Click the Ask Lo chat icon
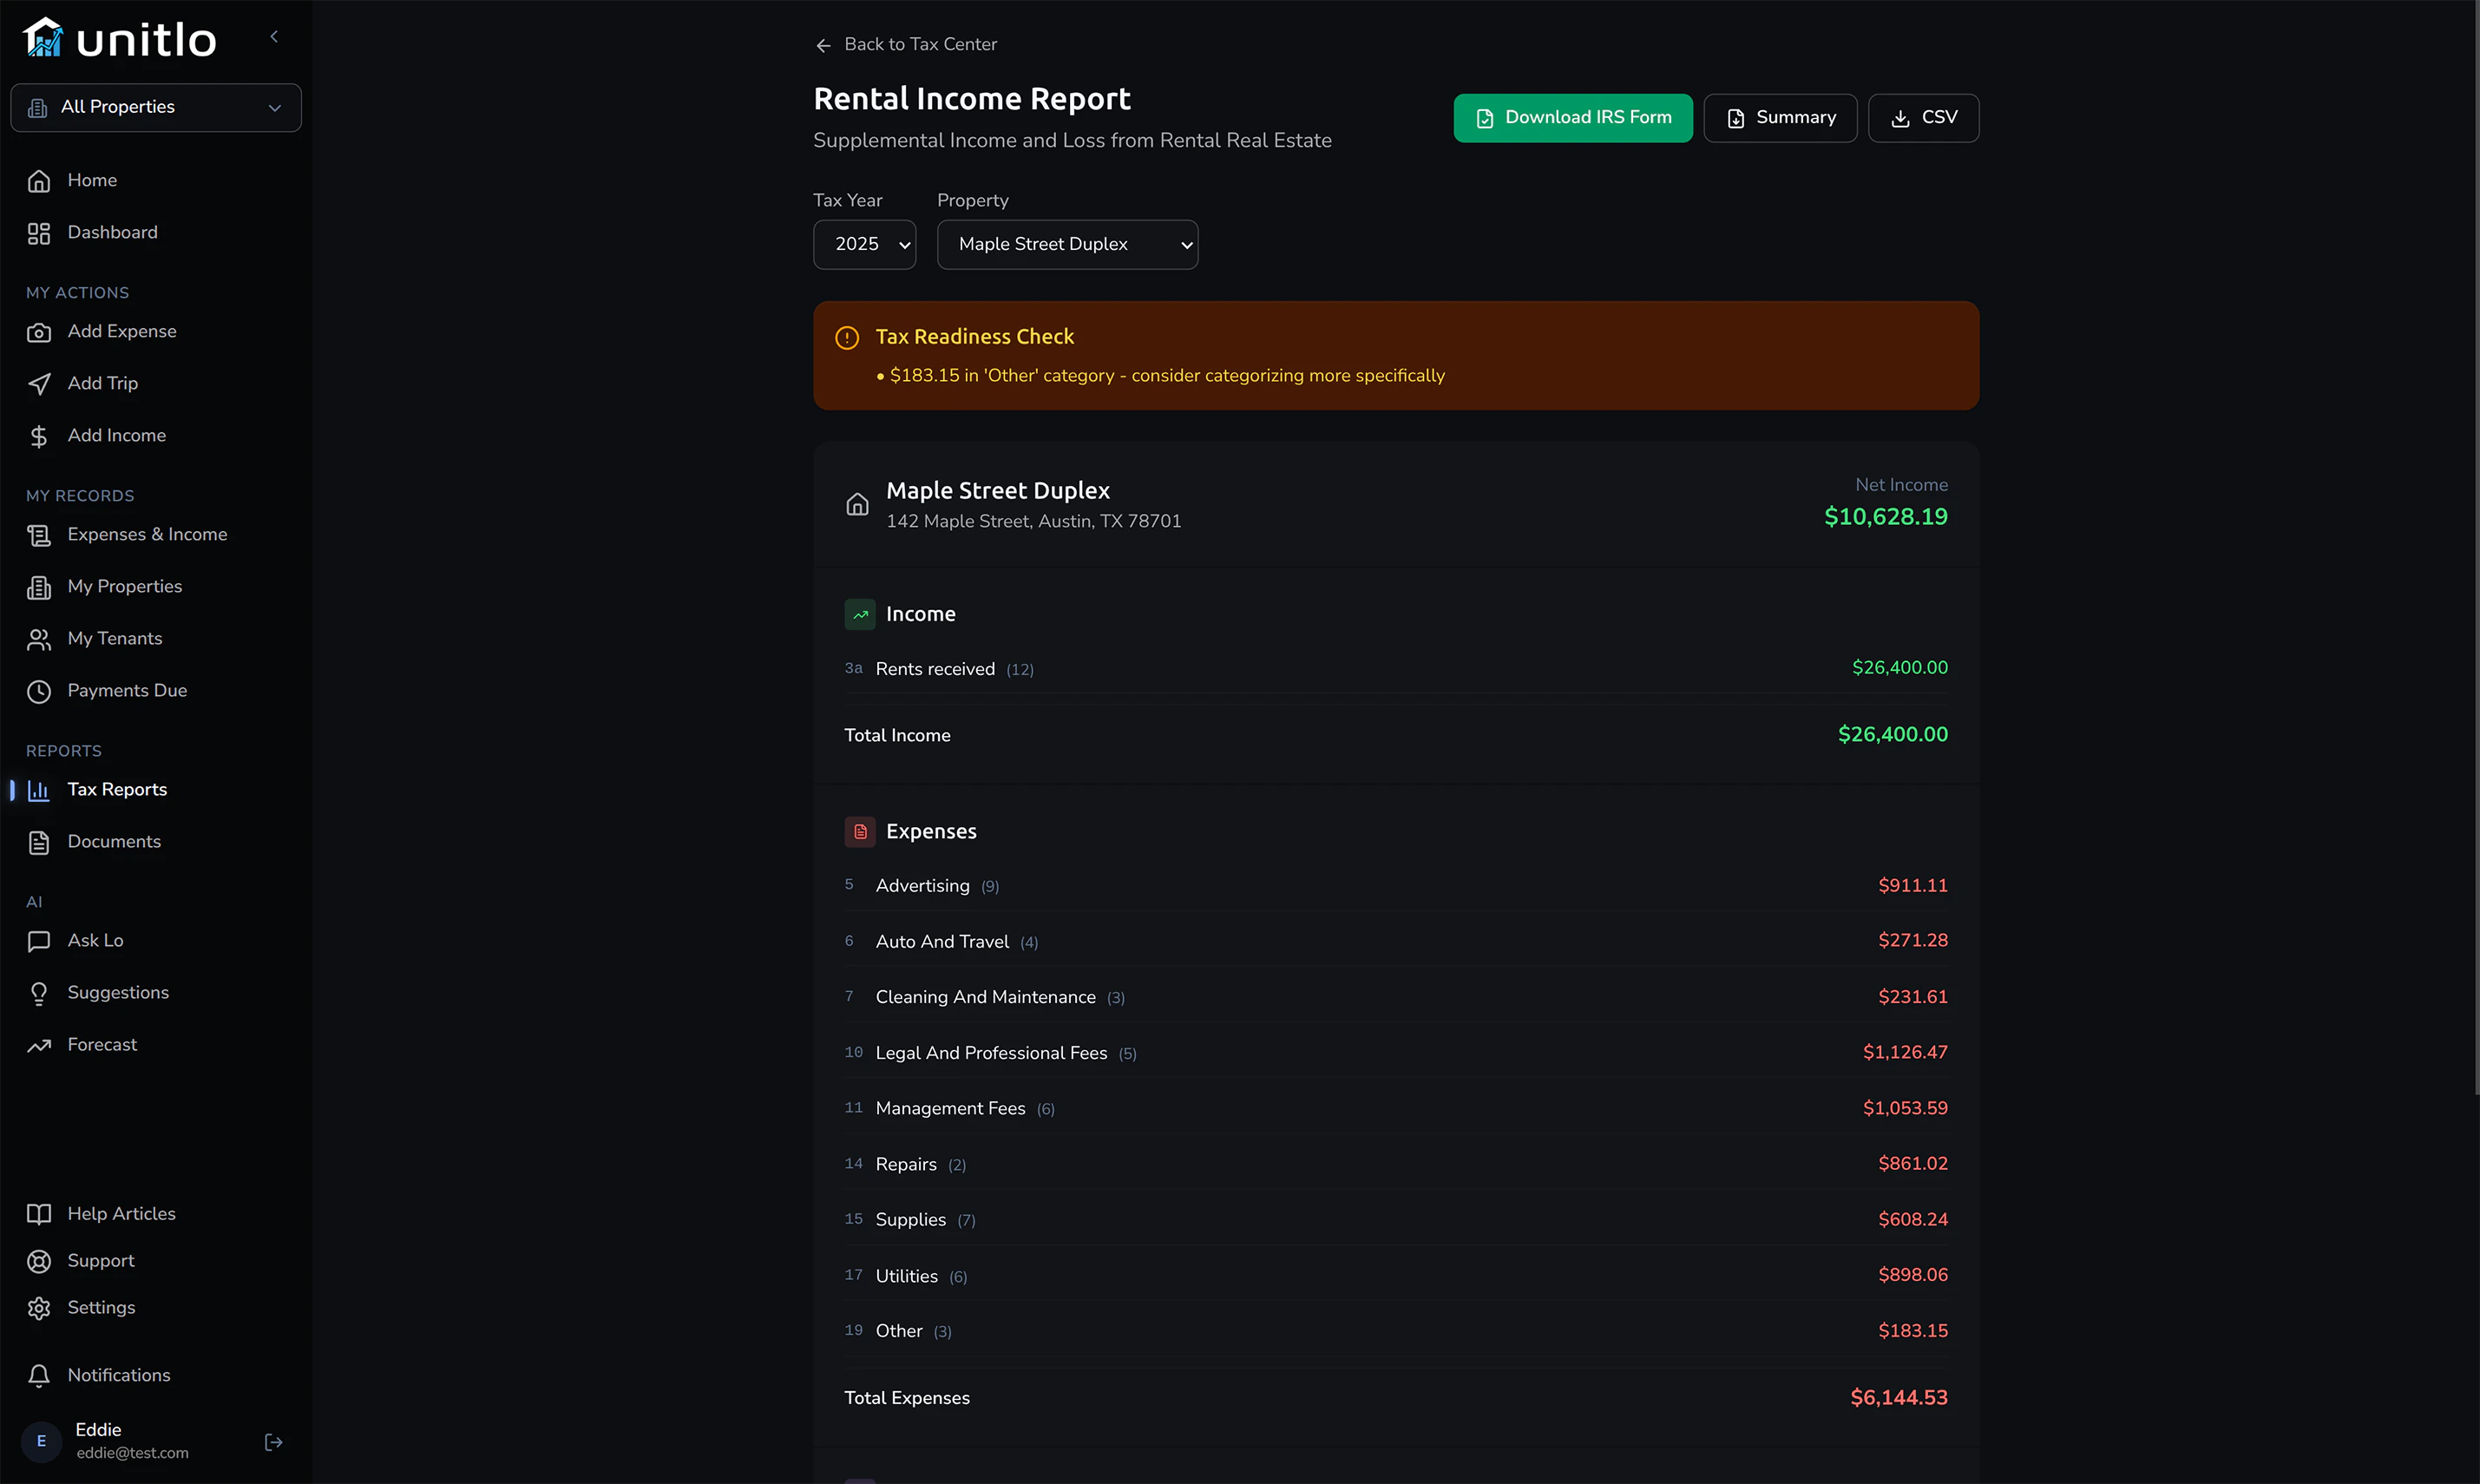Image resolution: width=2480 pixels, height=1484 pixels. (39, 941)
